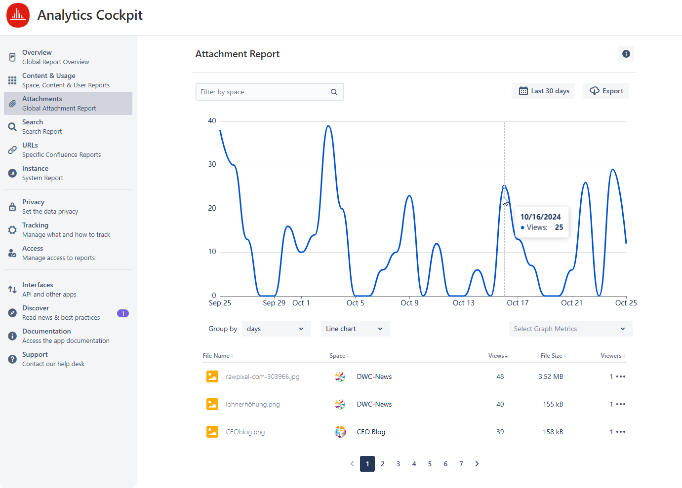Click the Export button
Screen dimensions: 682x488
pos(606,91)
